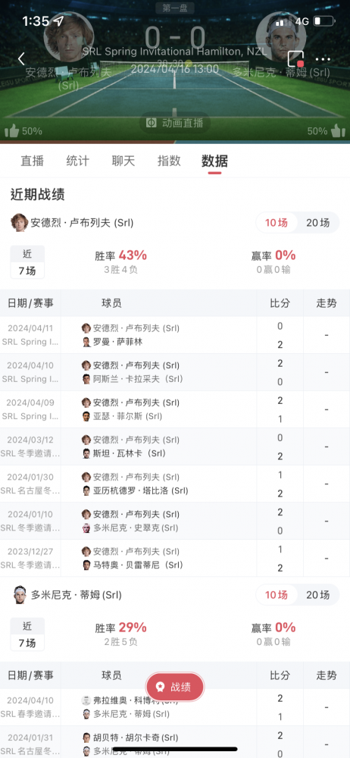The width and height of the screenshot is (350, 758).
Task: Select 10场 for 多米尼克·蒂姆
Action: coord(277,594)
